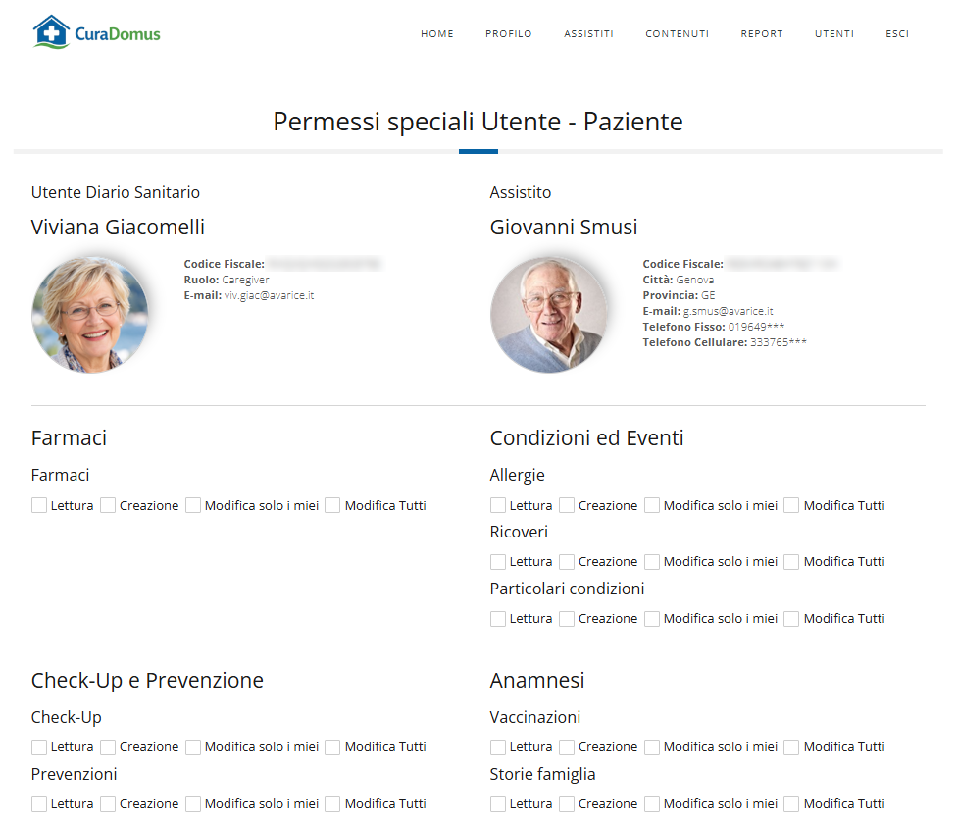Check Creazione under Check-Up
The image size is (957, 819).
[x=108, y=747]
